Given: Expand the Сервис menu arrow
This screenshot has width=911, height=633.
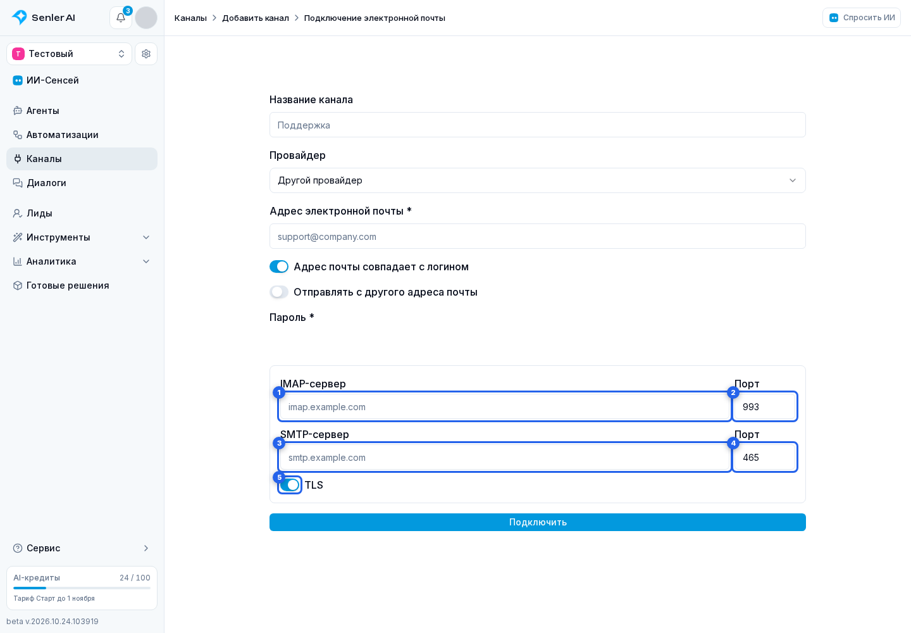Looking at the screenshot, I should pos(146,548).
